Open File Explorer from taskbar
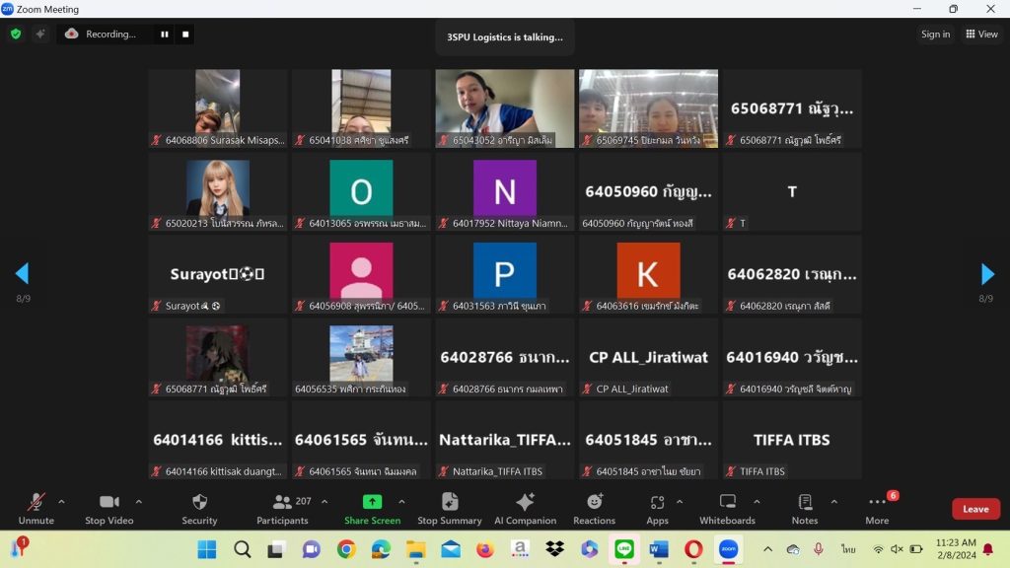The image size is (1010, 568). 415,549
